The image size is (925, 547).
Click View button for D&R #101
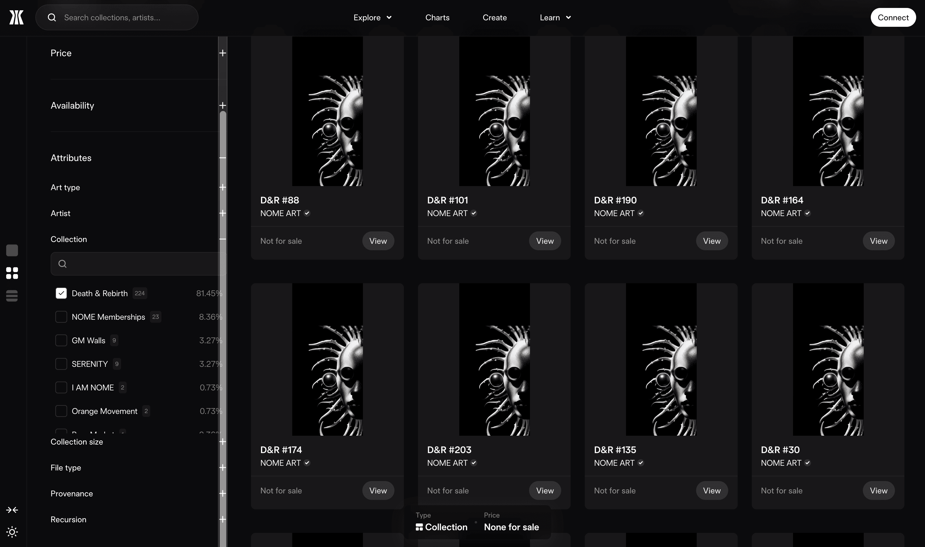point(544,241)
